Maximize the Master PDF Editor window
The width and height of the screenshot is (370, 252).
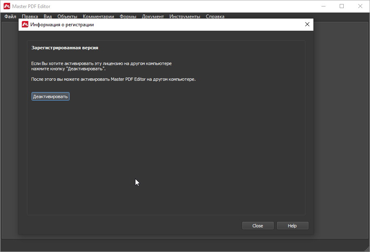pyautogui.click(x=342, y=6)
